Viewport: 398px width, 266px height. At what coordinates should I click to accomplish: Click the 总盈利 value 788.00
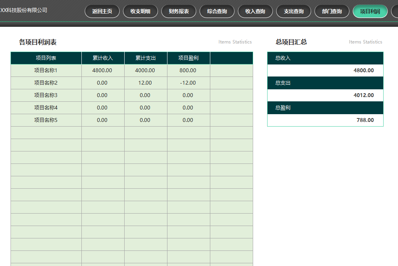[x=365, y=120]
